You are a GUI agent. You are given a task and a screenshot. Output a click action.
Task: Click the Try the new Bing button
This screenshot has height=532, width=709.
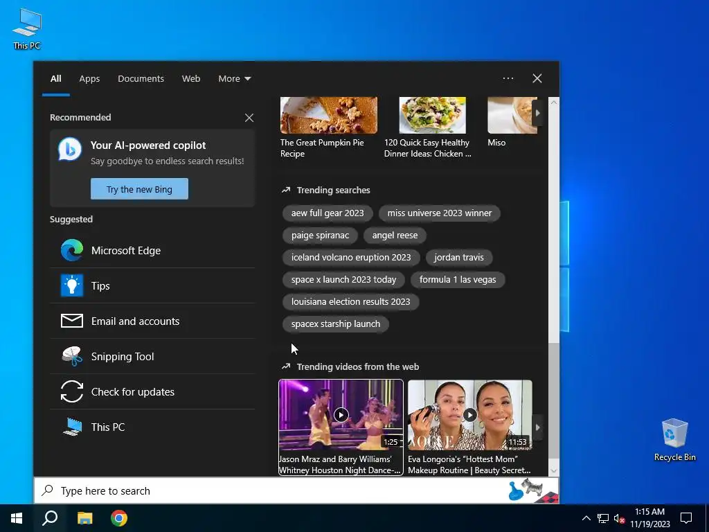139,188
